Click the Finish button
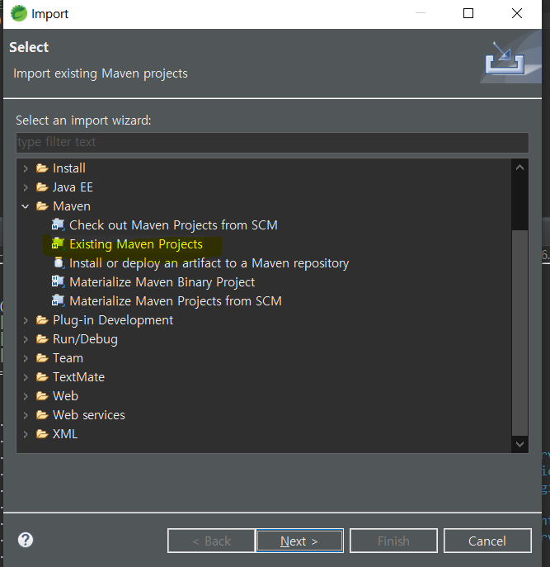 point(393,541)
